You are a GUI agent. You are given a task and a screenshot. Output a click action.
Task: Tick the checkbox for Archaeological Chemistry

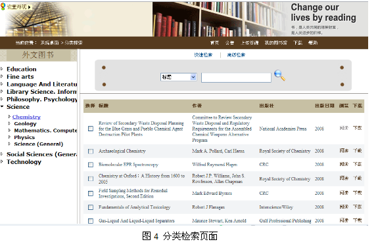click(91, 152)
